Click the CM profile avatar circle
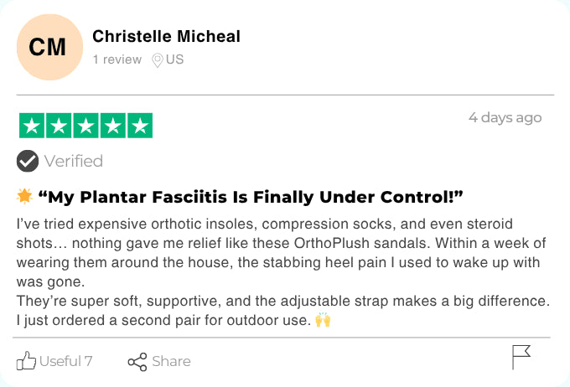 point(49,47)
